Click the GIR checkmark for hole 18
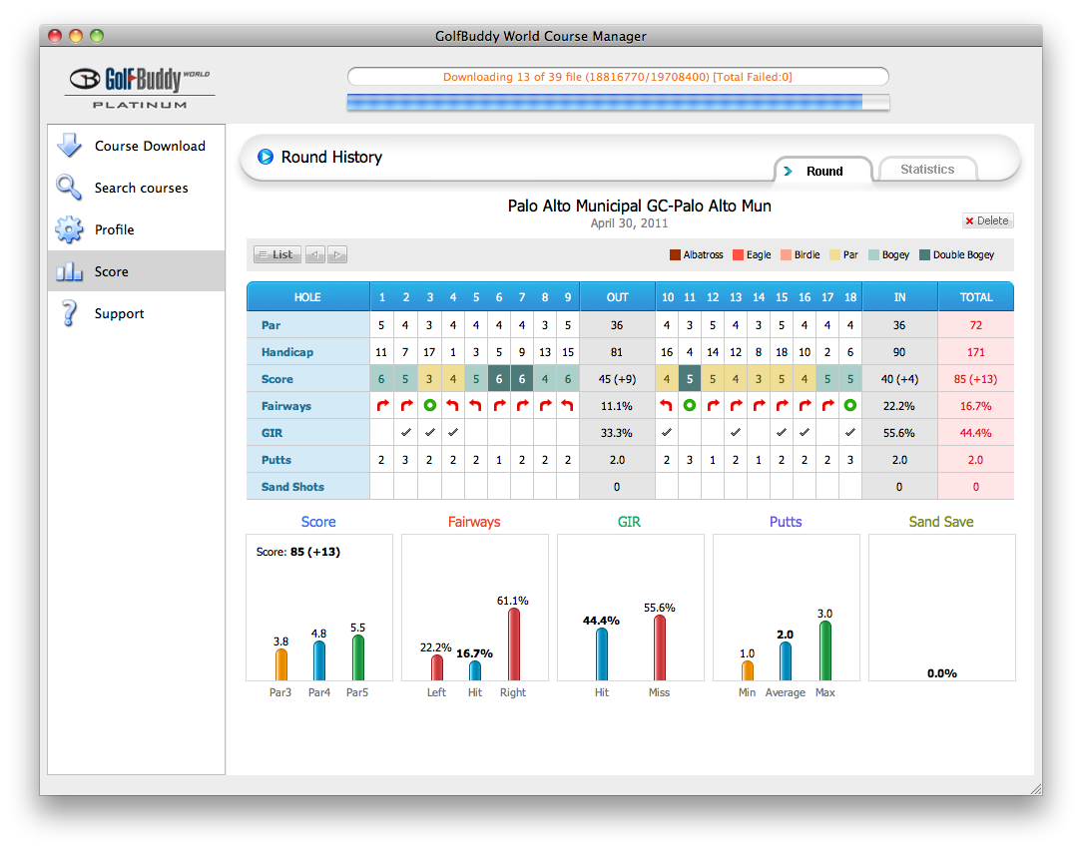 tap(849, 433)
